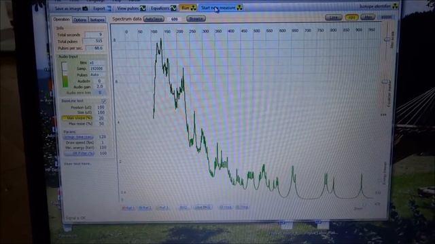This screenshot has width=435, height=244.
Task: Adjust the middle vertical slider right of the chart
Action: coord(385,81)
